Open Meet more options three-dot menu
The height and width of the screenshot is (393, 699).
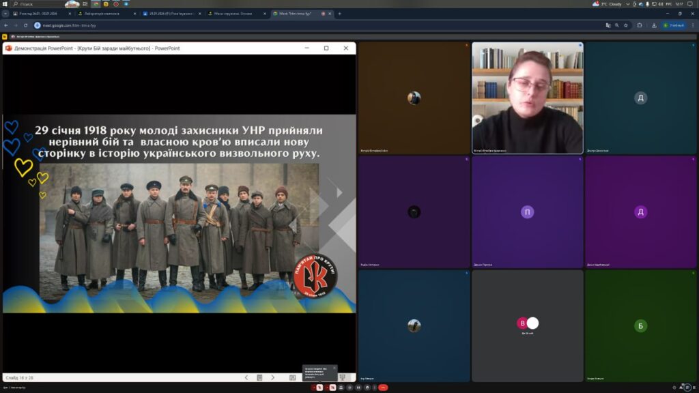coord(375,388)
